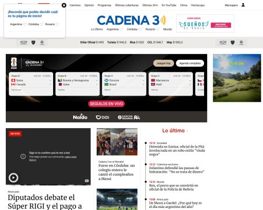Favorite Córdoba in the popup
This screenshot has width=263, height=210.
click(42, 24)
